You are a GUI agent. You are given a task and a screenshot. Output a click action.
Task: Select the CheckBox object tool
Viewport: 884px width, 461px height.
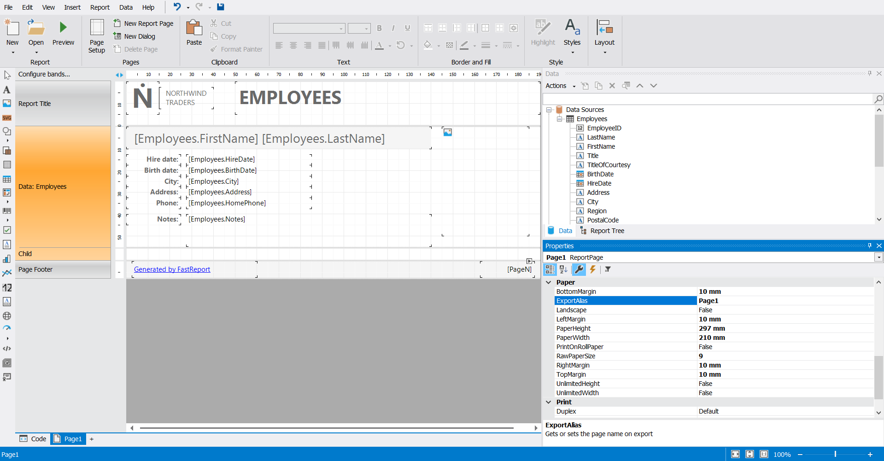(7, 230)
